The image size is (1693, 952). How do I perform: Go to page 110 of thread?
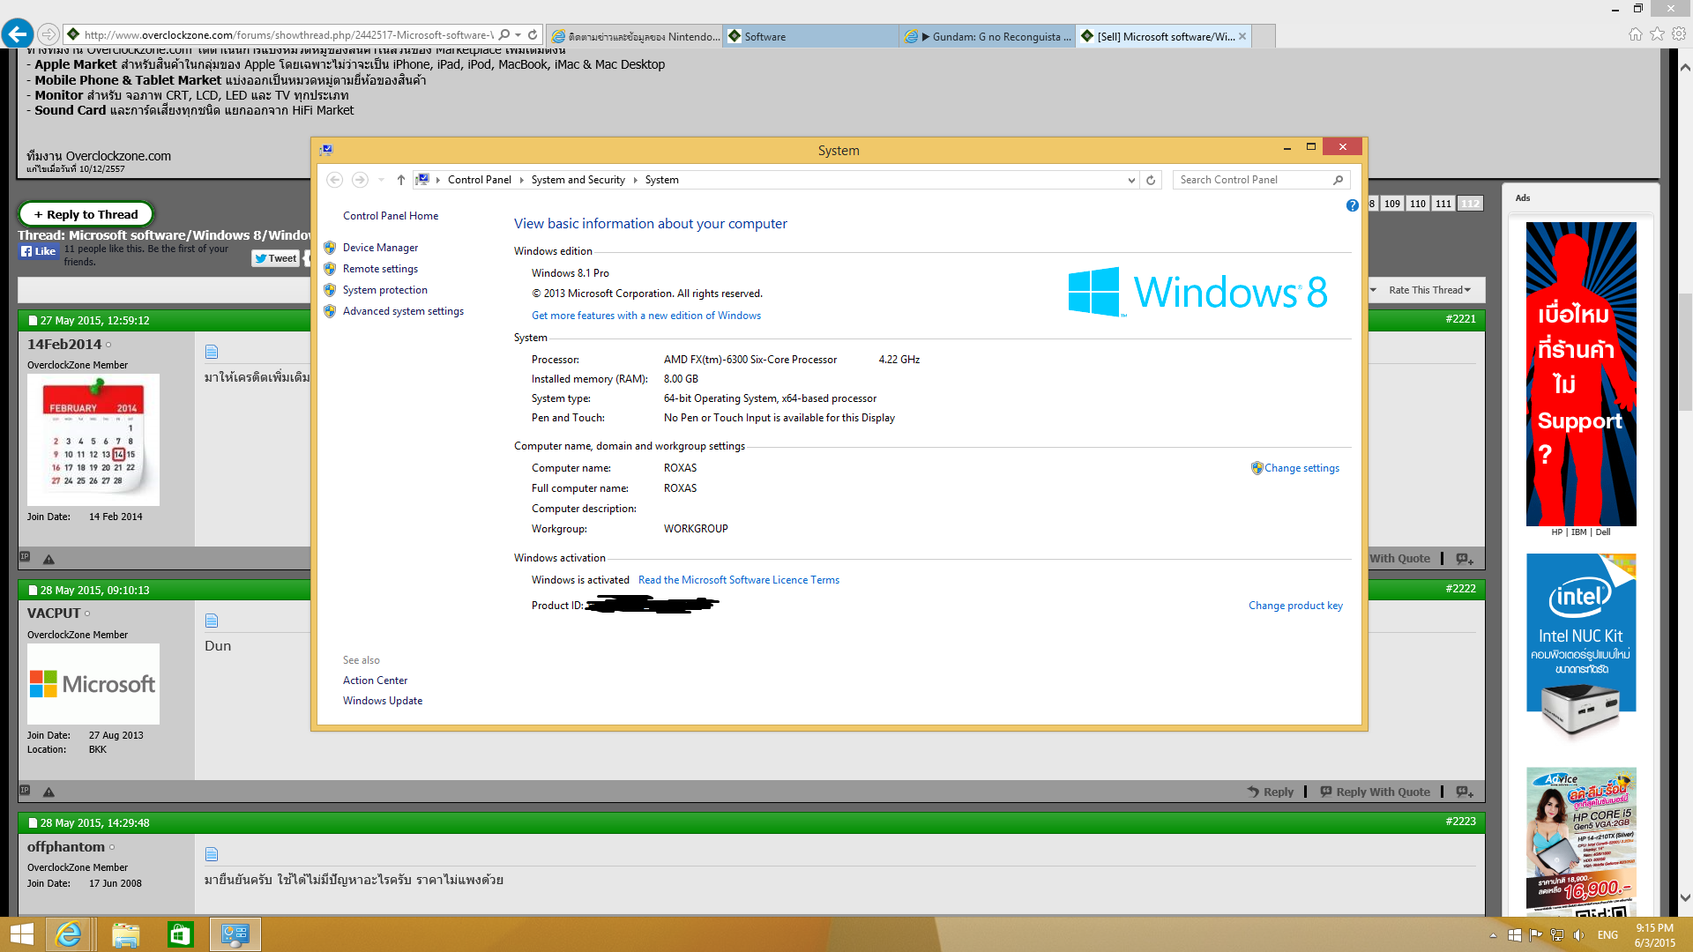coord(1417,204)
